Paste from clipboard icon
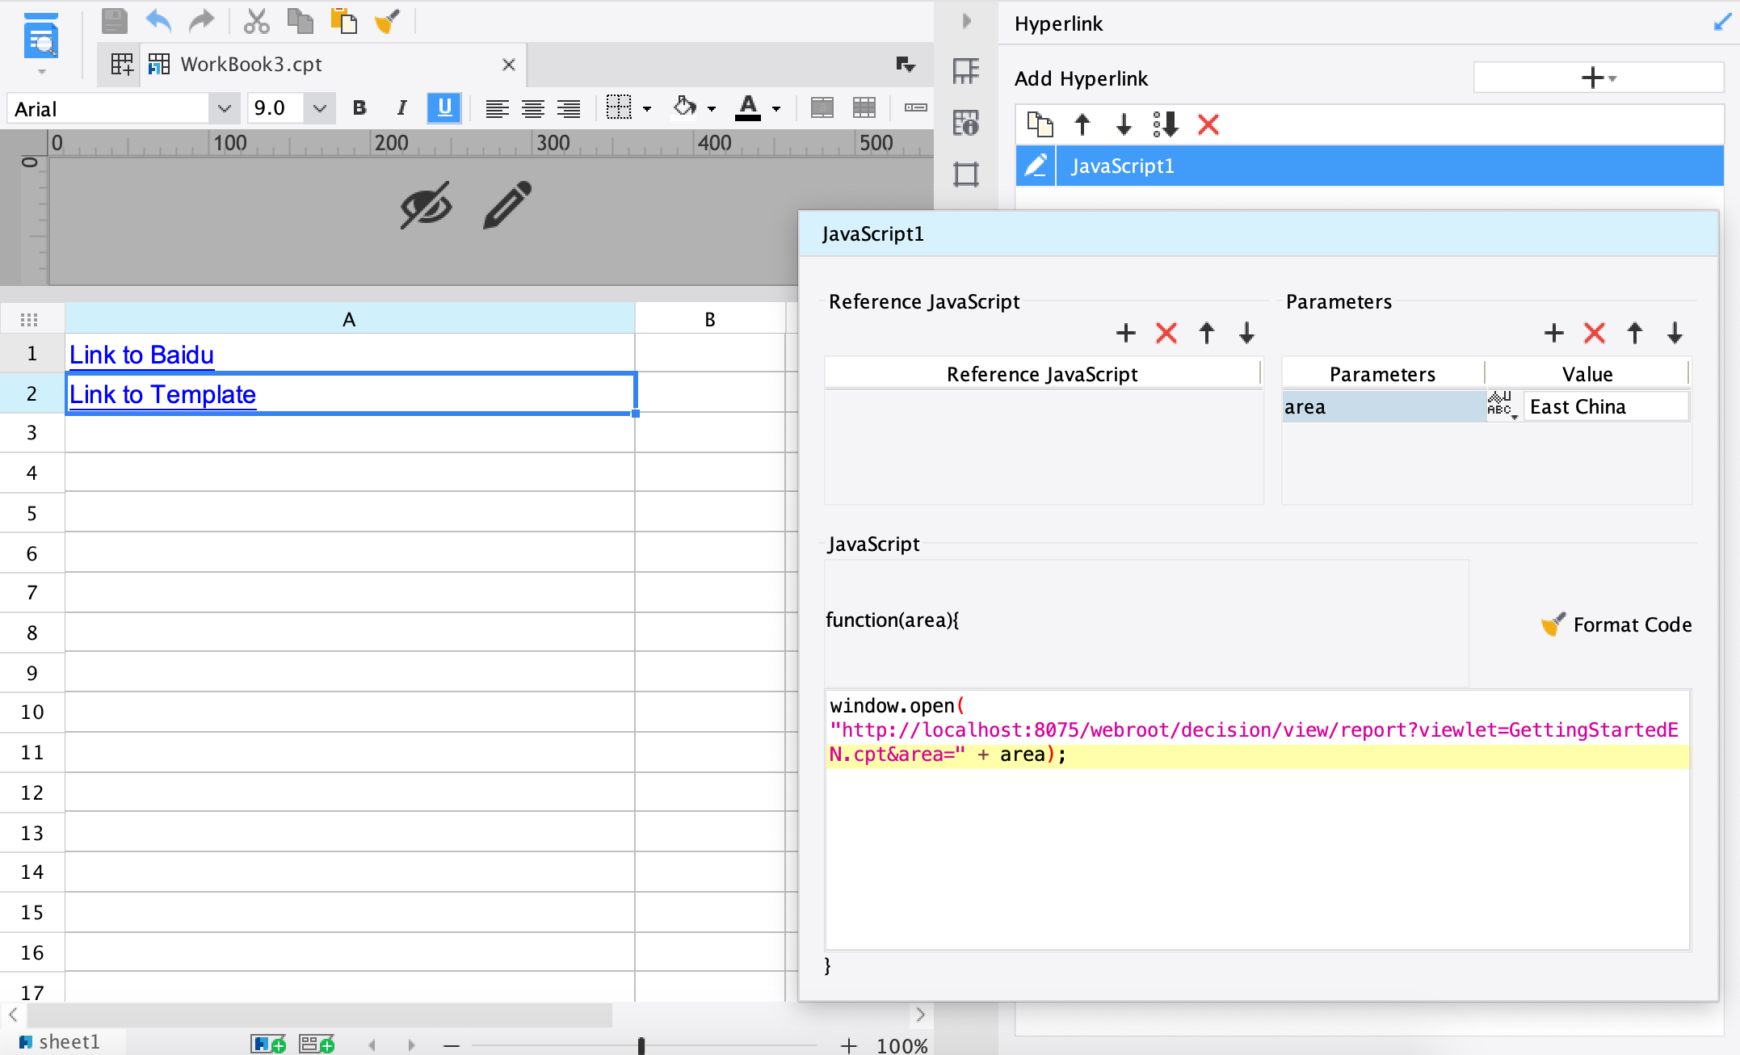This screenshot has width=1740, height=1055. point(343,21)
